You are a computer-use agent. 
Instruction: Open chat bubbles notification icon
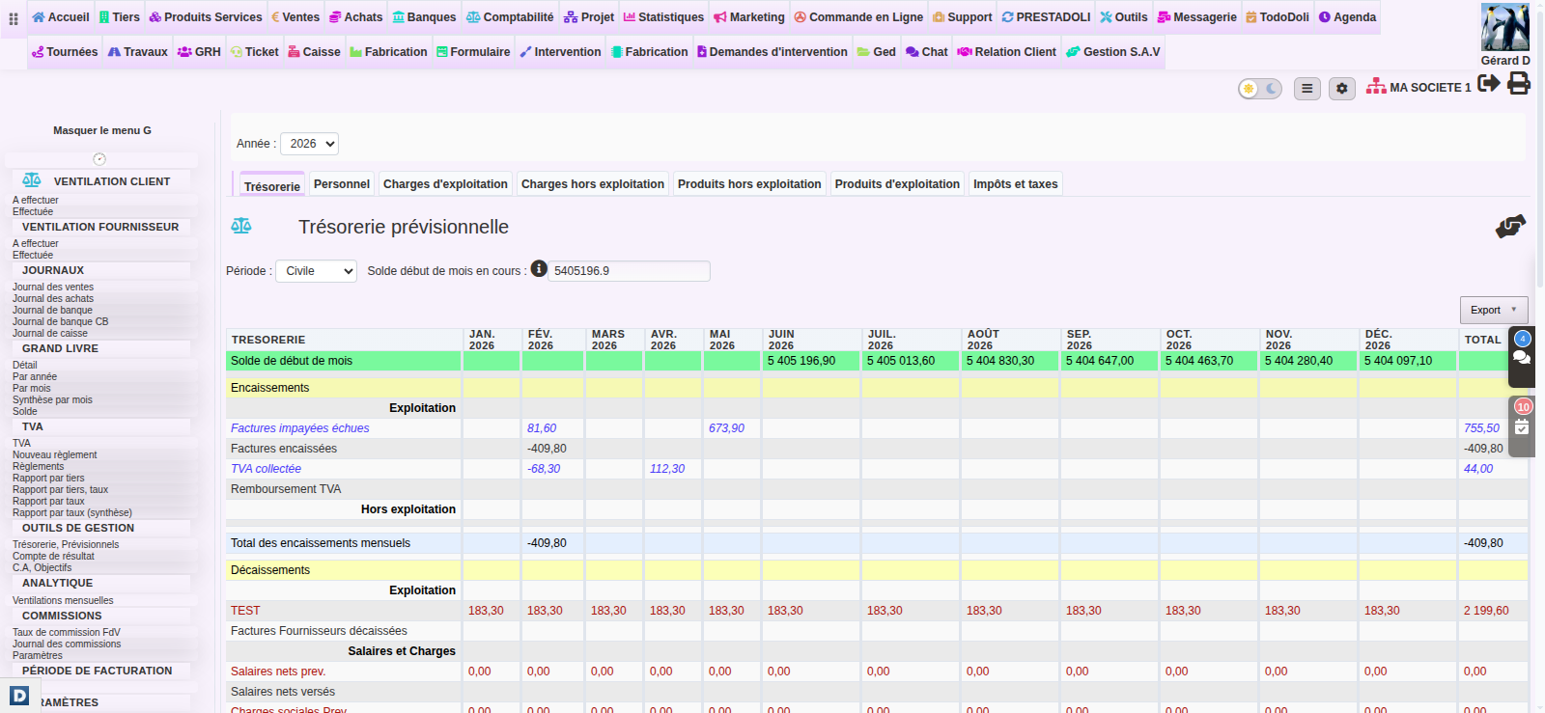coord(1522,357)
